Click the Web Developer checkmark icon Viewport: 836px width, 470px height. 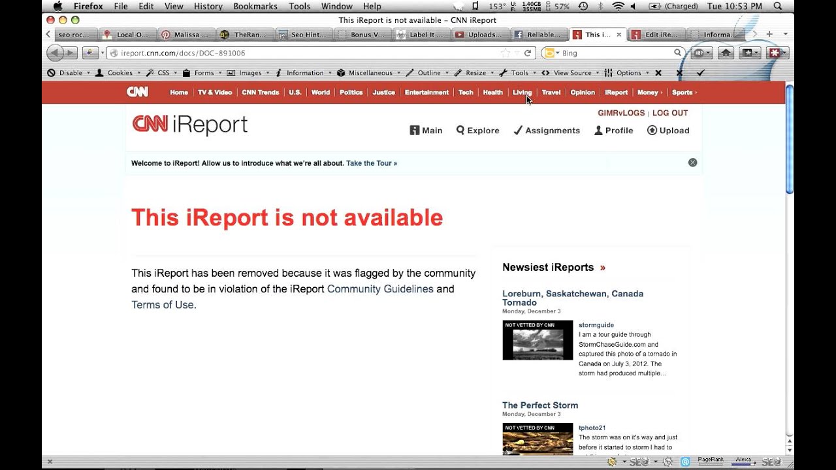coord(701,73)
